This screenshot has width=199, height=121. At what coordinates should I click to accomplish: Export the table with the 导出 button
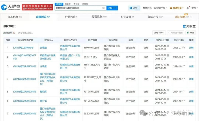tap(190, 33)
